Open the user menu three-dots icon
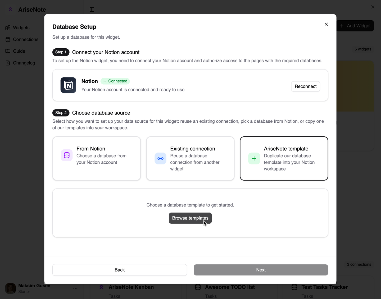381x299 pixels. pyautogui.click(x=75, y=288)
